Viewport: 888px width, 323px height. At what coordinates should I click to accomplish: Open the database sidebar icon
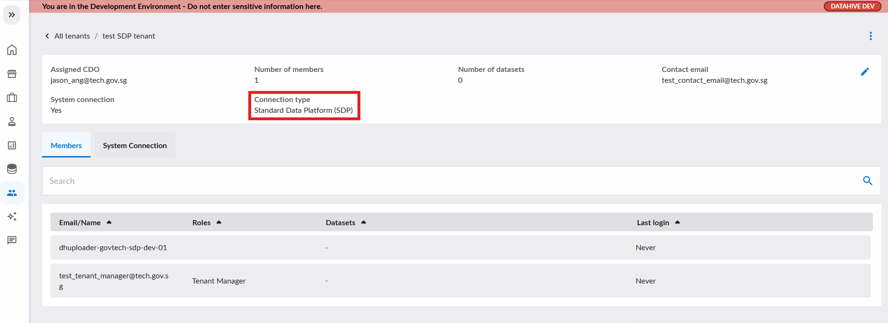12,169
